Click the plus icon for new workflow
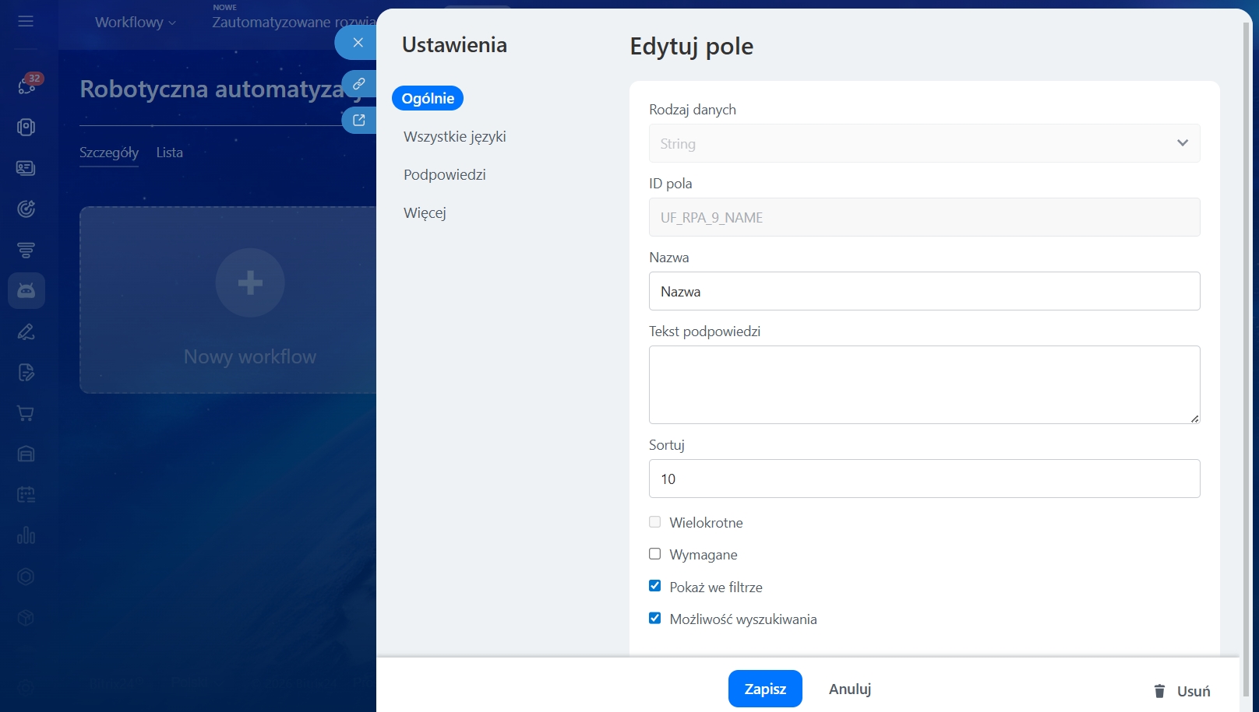 click(x=250, y=282)
